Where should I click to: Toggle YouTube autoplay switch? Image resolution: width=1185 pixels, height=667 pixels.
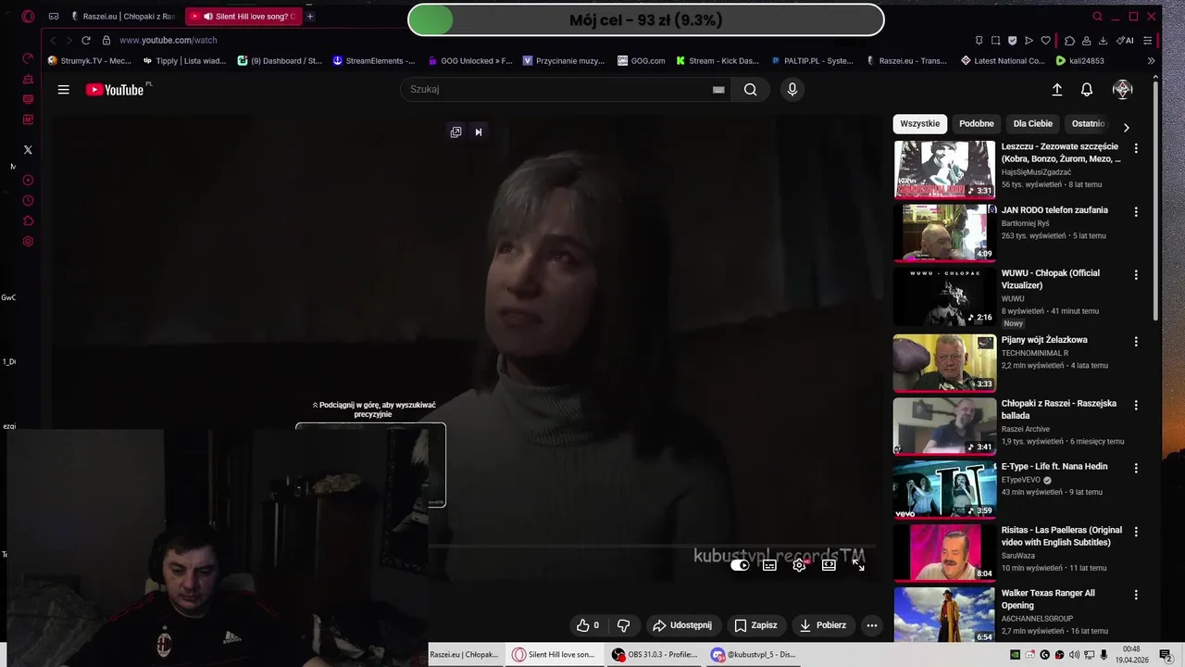[740, 565]
